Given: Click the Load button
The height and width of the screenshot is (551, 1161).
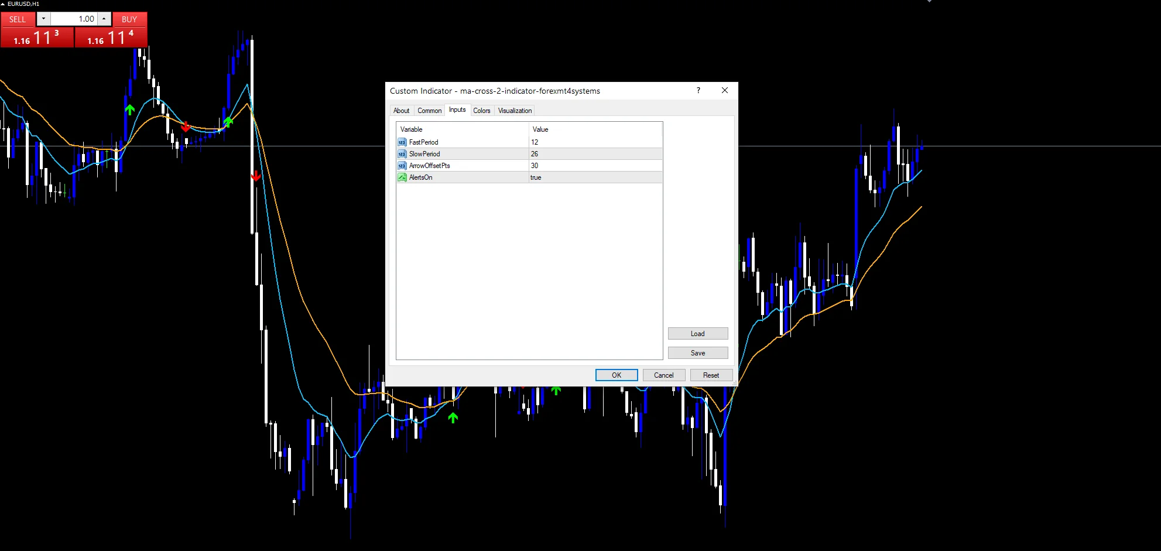Looking at the screenshot, I should point(698,334).
